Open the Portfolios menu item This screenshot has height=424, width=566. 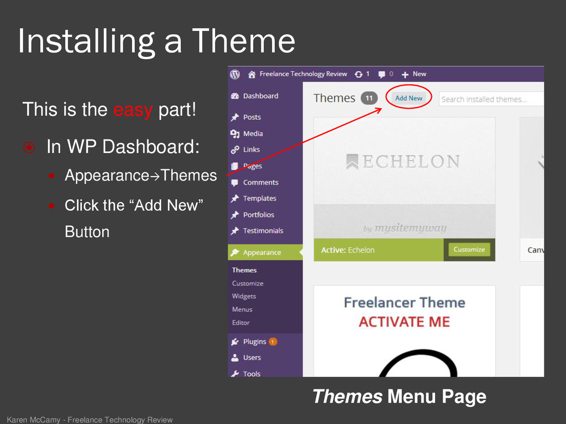pos(259,215)
